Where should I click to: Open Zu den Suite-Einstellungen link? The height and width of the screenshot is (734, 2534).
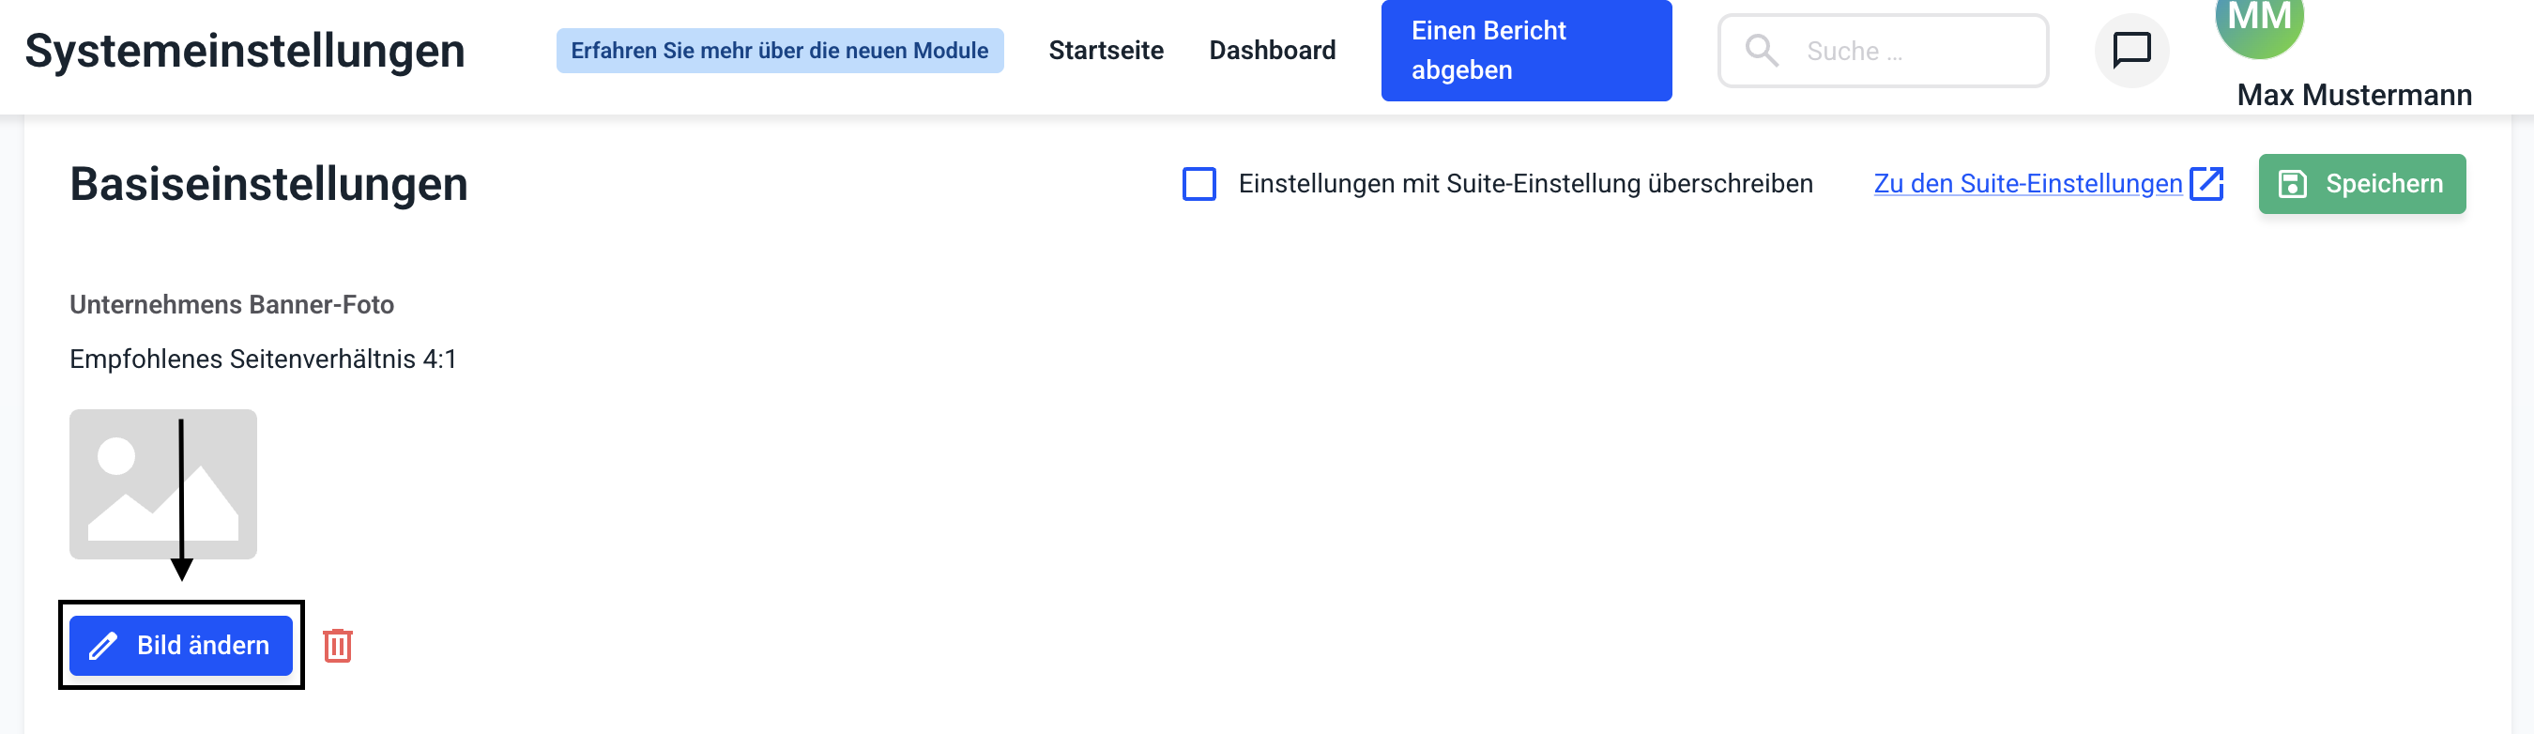pos(2027,184)
